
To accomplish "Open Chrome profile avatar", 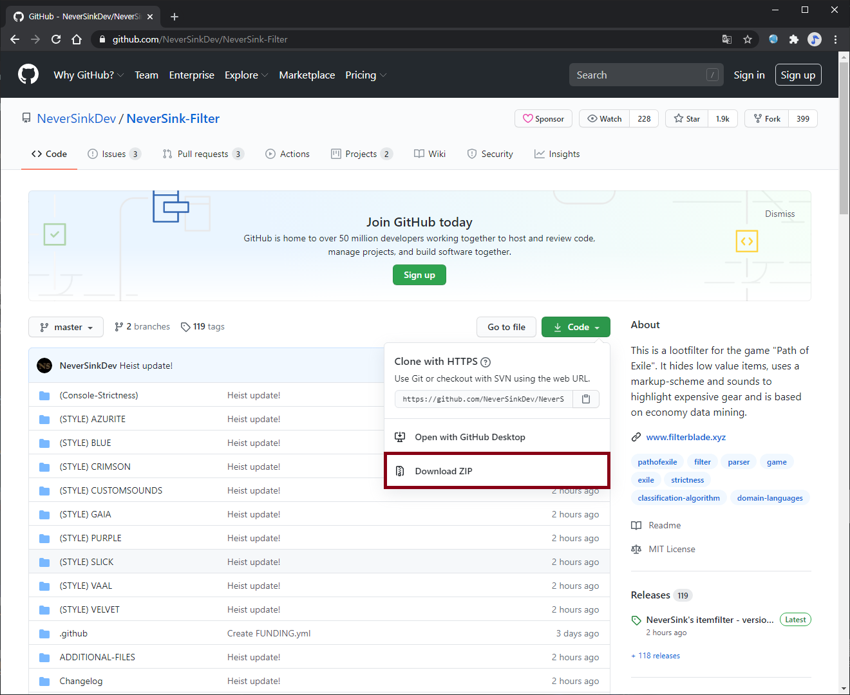I will point(815,39).
